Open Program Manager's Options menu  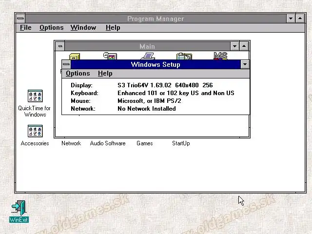click(x=52, y=27)
